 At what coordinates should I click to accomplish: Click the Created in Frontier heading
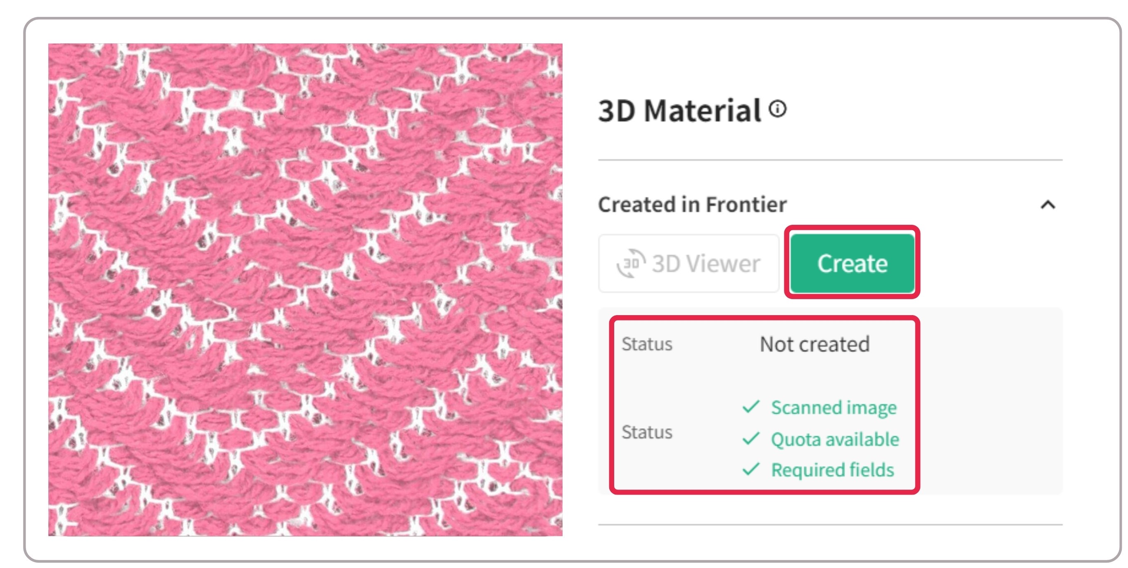692,204
